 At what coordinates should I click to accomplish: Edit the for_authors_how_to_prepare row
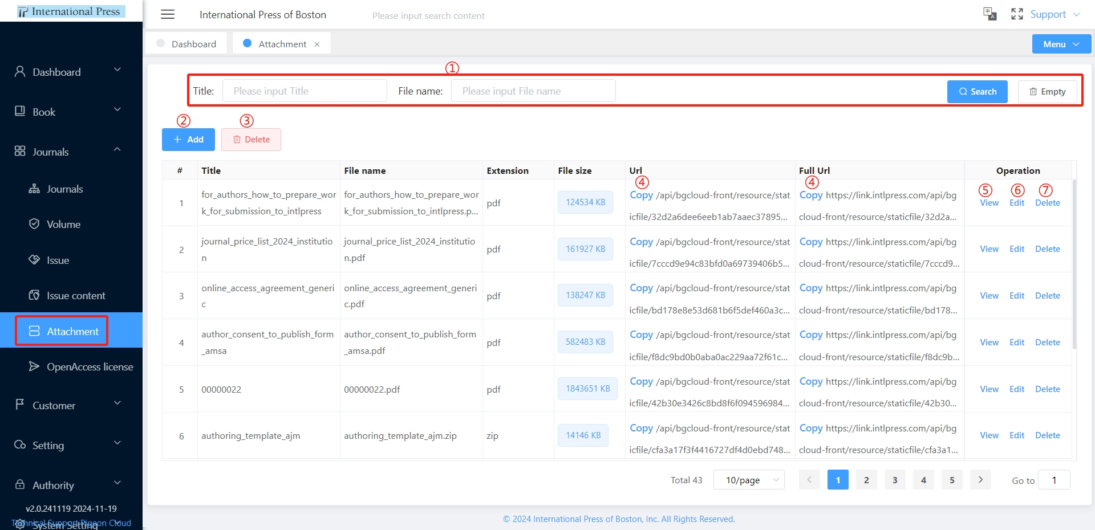tap(1017, 202)
